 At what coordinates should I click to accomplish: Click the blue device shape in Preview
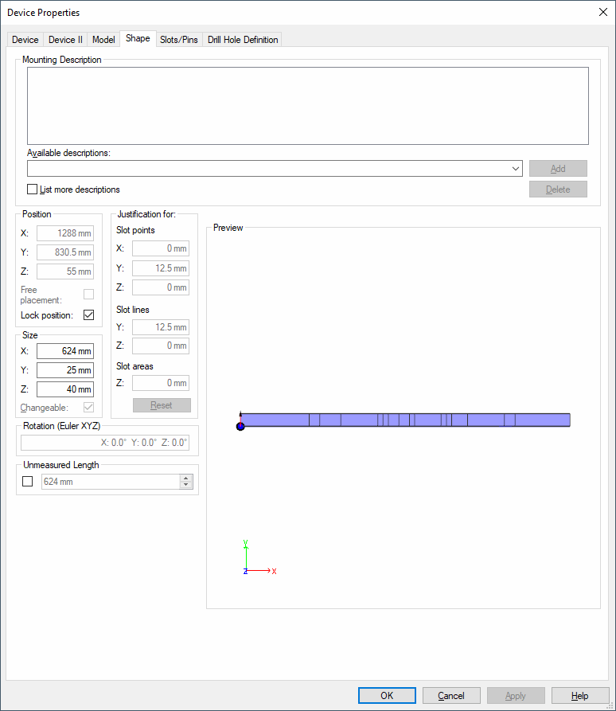[406, 420]
